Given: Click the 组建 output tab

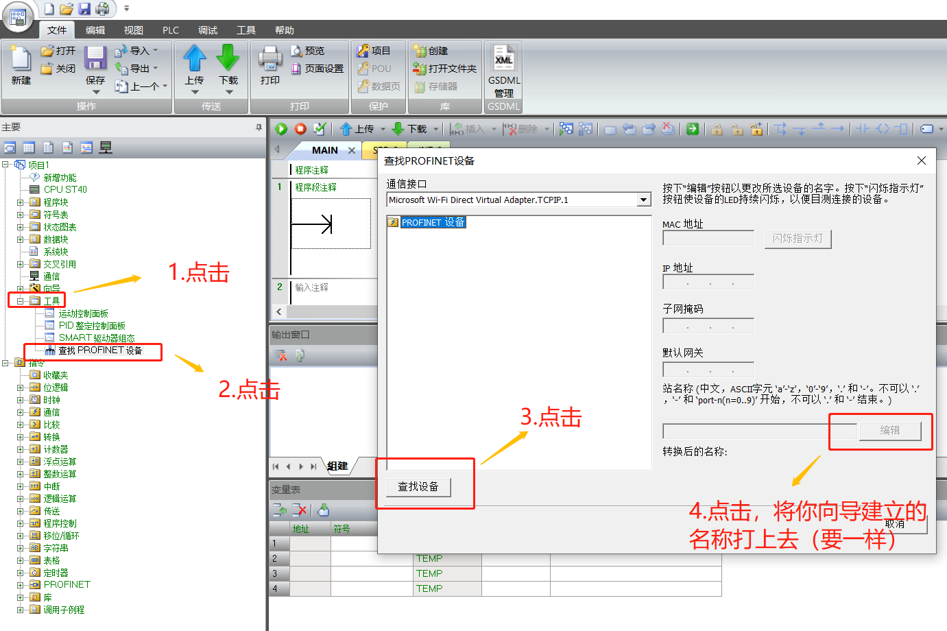Looking at the screenshot, I should coord(337,466).
